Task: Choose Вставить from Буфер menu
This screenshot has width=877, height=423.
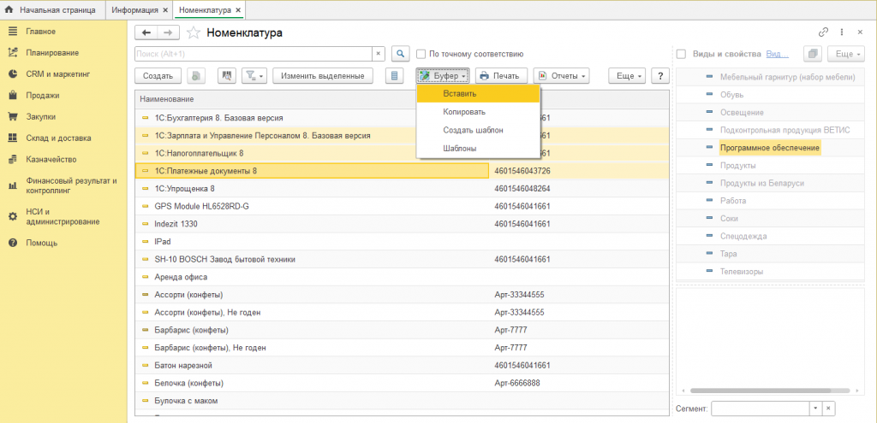Action: point(478,94)
